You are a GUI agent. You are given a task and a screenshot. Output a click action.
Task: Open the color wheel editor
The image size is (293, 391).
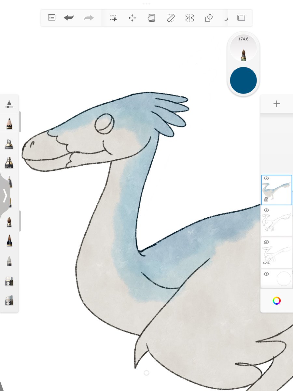(x=277, y=301)
